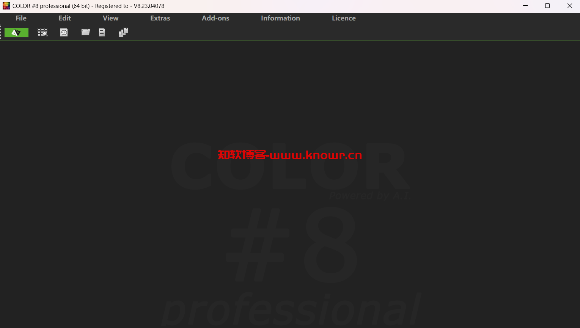Click the single text document icon
This screenshot has height=328, width=580.
[102, 33]
